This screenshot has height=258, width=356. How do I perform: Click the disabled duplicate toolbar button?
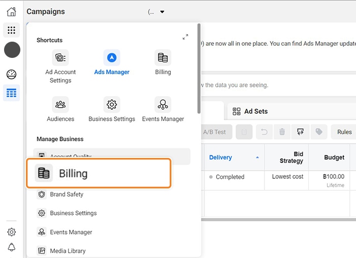pos(244,132)
